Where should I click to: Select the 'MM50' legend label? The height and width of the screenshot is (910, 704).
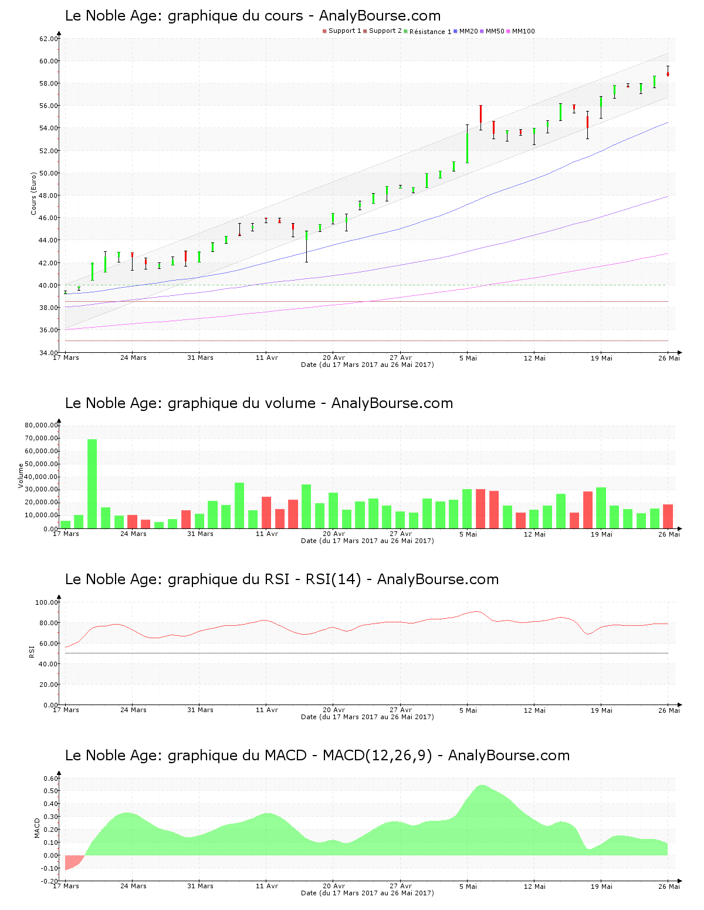coord(495,31)
